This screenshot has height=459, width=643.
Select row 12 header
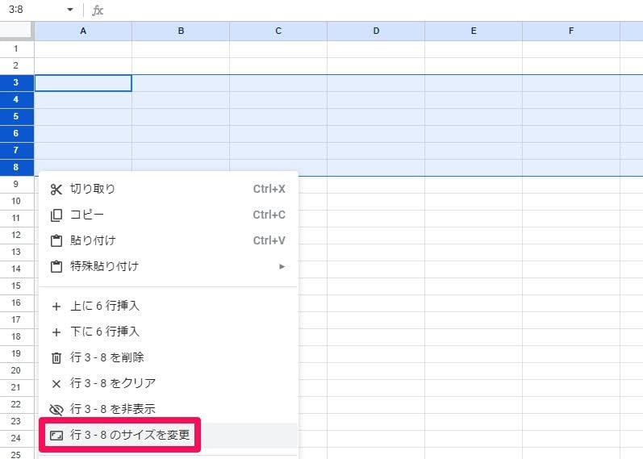tap(16, 235)
